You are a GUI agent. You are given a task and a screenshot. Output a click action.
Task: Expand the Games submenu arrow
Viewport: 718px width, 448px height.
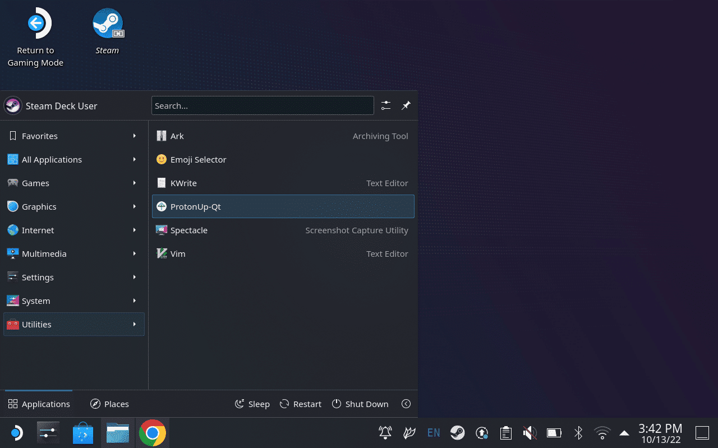tap(135, 183)
